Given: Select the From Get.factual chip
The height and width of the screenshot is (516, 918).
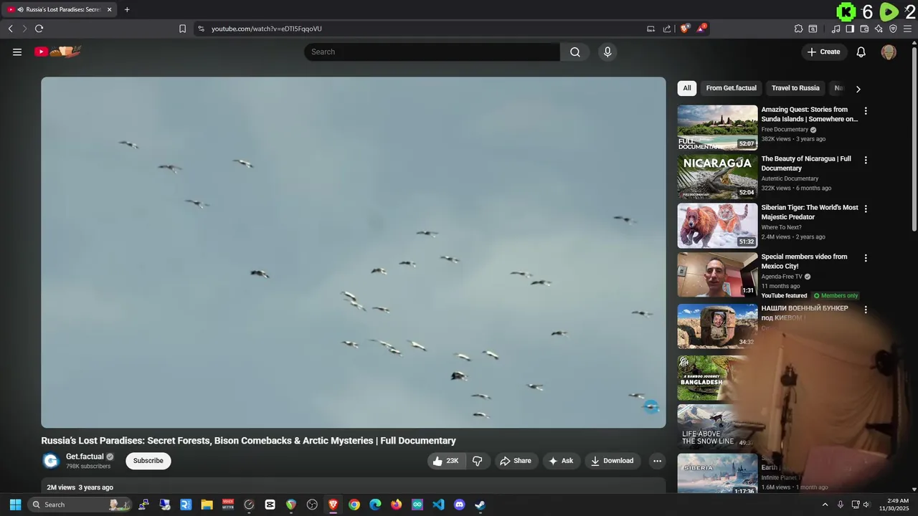Looking at the screenshot, I should (731, 88).
